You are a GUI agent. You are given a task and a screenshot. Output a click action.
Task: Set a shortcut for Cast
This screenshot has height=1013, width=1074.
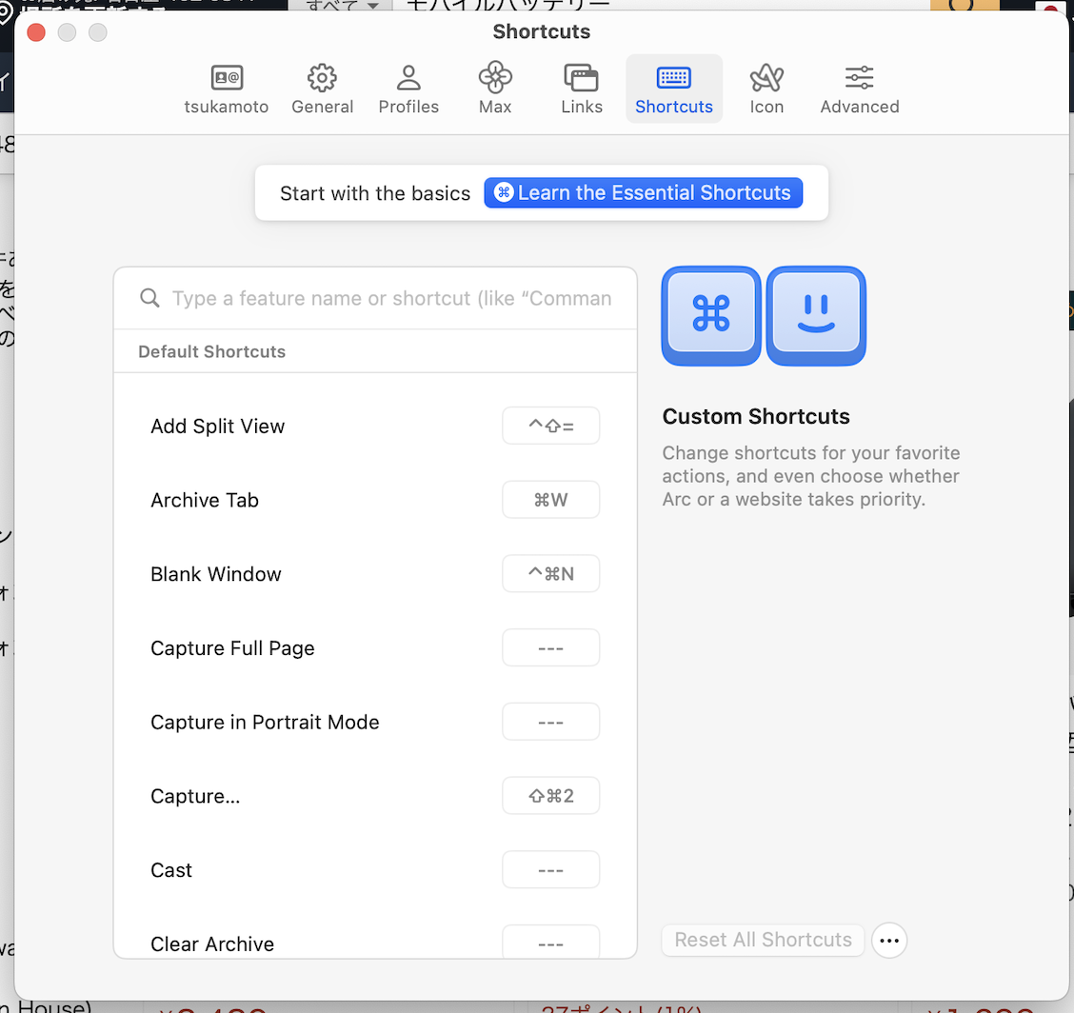(x=550, y=870)
